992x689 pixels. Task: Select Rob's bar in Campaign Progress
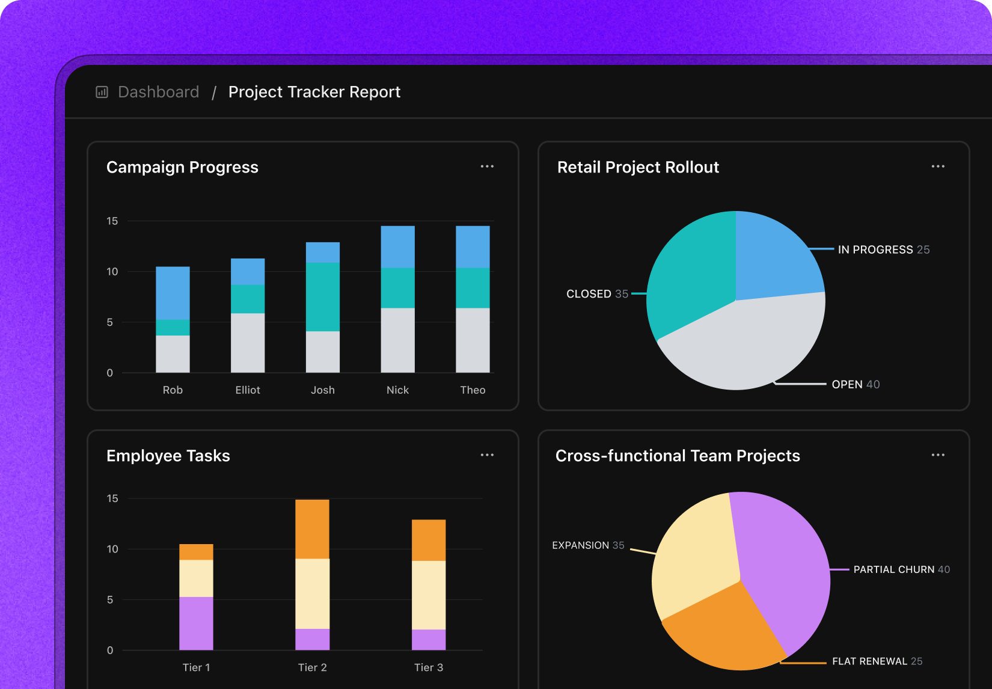tap(173, 319)
